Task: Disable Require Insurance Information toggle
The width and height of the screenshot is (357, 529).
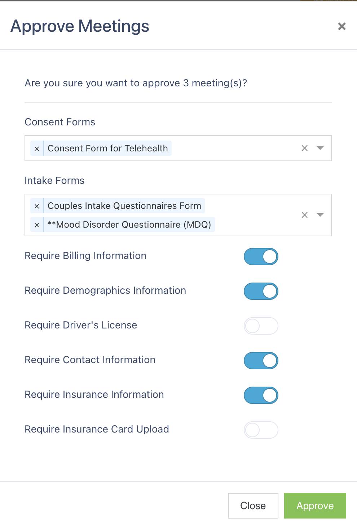Action: [x=261, y=395]
